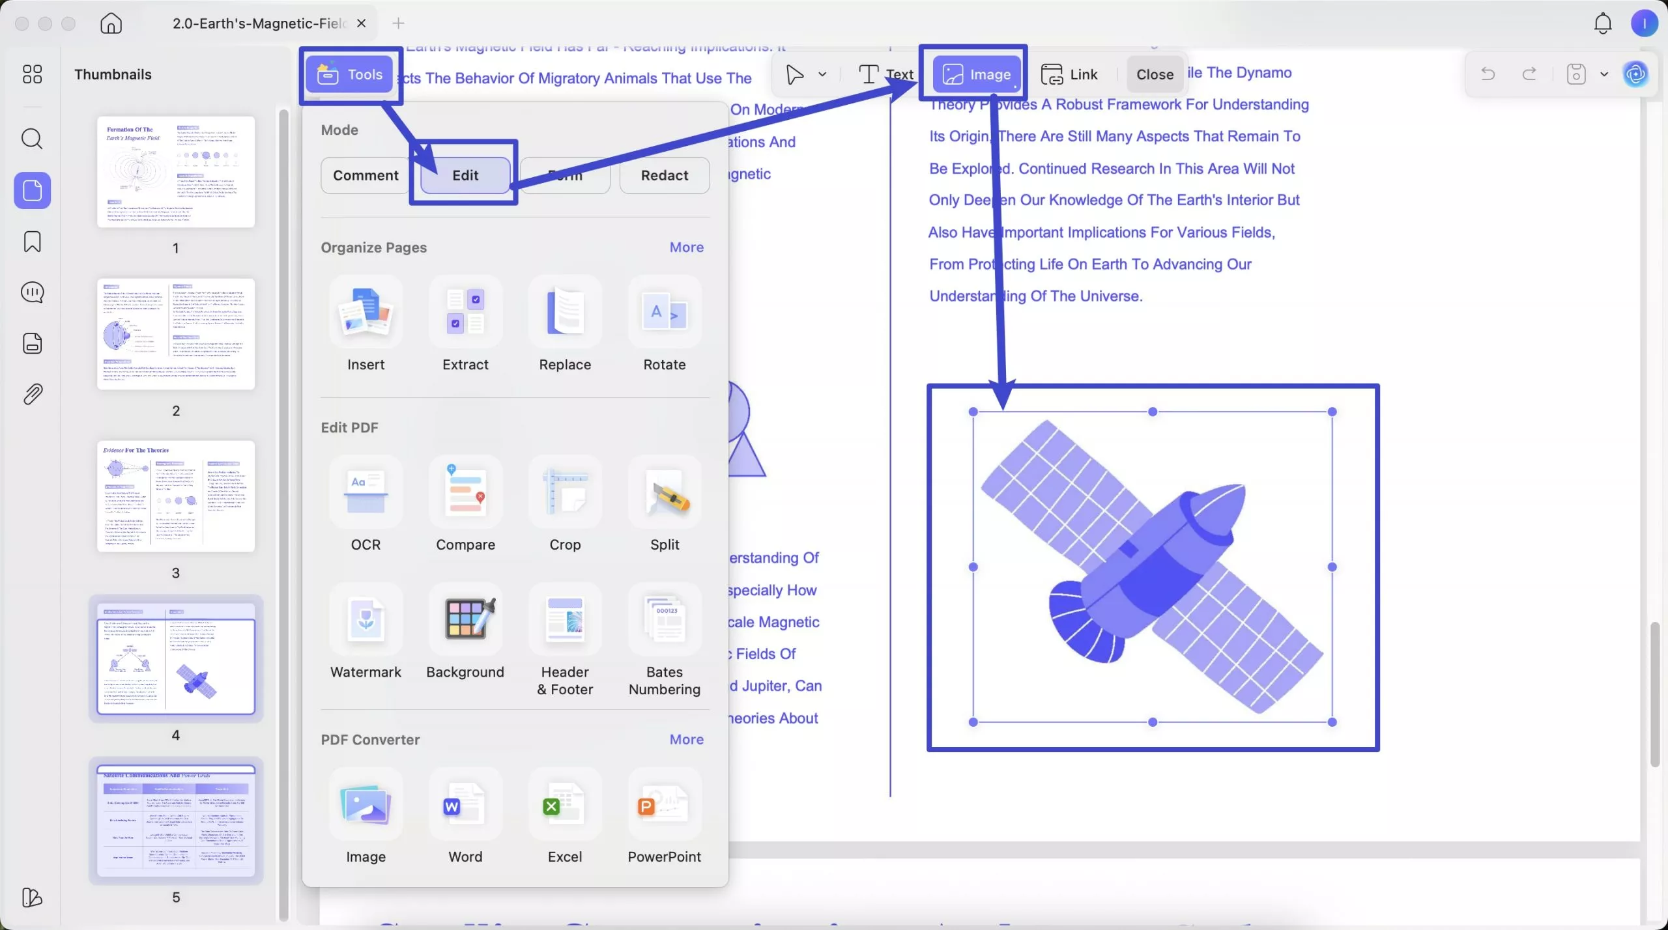The image size is (1668, 930).
Task: Open the Bates Numbering tool
Action: pos(664,619)
